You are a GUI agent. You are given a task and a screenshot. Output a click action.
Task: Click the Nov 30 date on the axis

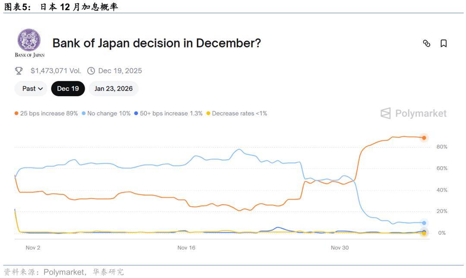[340, 248]
